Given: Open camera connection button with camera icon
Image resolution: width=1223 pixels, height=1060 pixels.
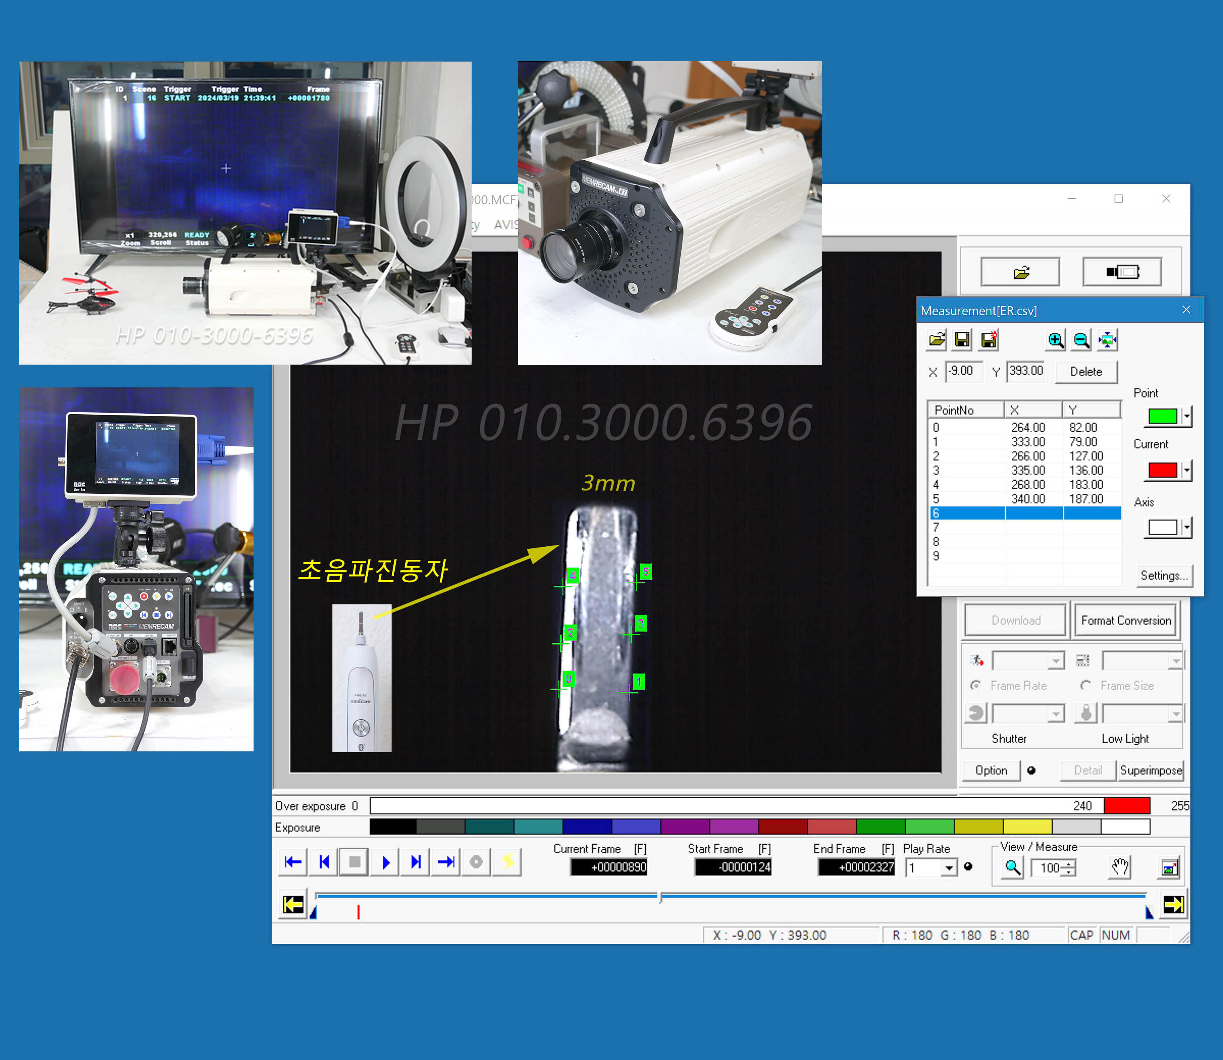Looking at the screenshot, I should [1122, 272].
